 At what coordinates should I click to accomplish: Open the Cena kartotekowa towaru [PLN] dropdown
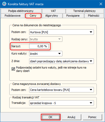coord(61,90)
